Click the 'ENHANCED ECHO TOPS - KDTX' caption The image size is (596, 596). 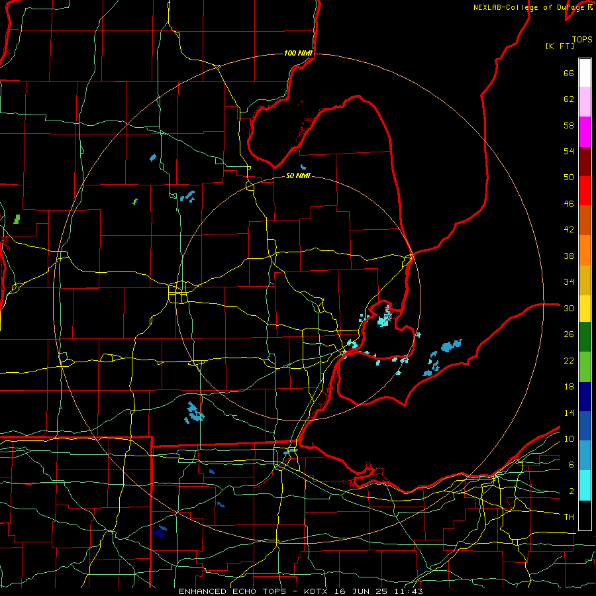(x=255, y=591)
